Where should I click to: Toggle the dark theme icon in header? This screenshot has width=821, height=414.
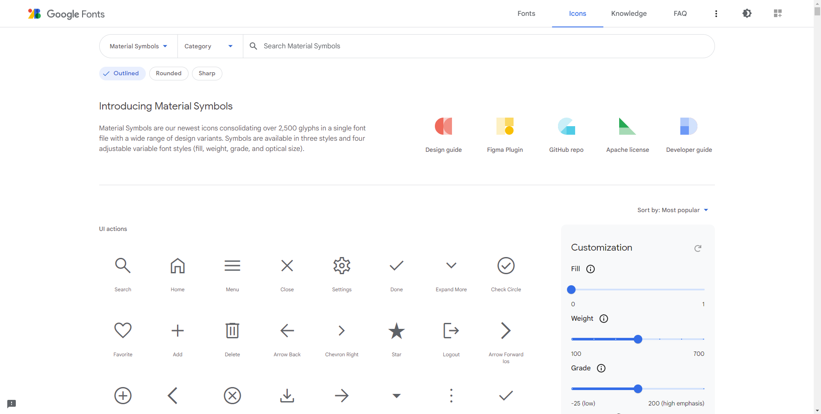click(747, 13)
